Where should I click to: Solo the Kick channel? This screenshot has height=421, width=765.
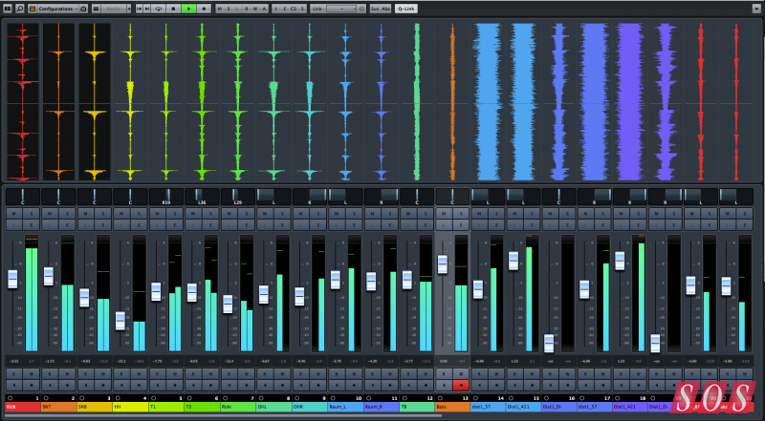pos(32,214)
